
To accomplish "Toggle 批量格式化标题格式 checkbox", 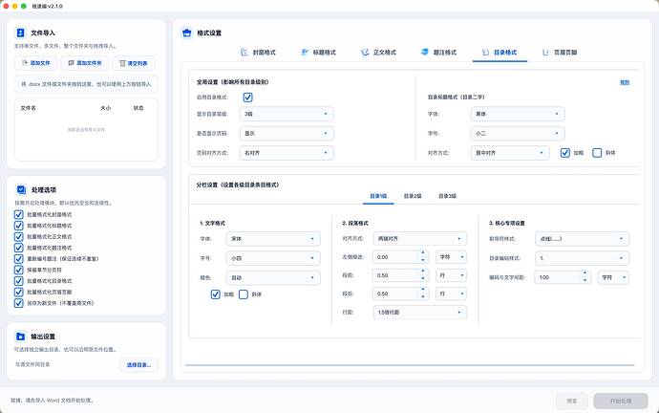I will [18, 226].
